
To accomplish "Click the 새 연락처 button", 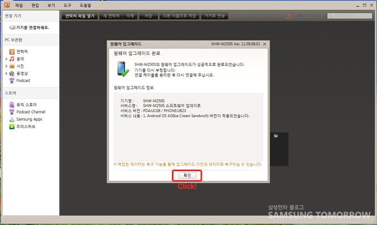I will (x=111, y=16).
